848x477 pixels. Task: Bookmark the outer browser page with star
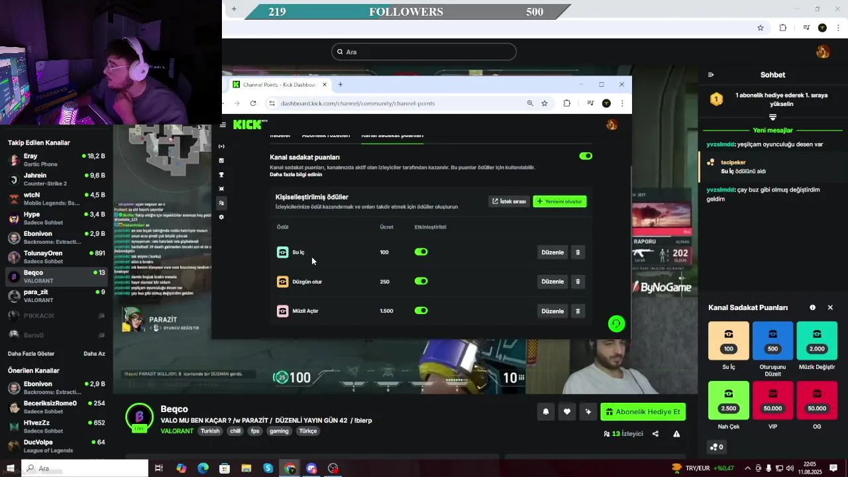pos(761,28)
